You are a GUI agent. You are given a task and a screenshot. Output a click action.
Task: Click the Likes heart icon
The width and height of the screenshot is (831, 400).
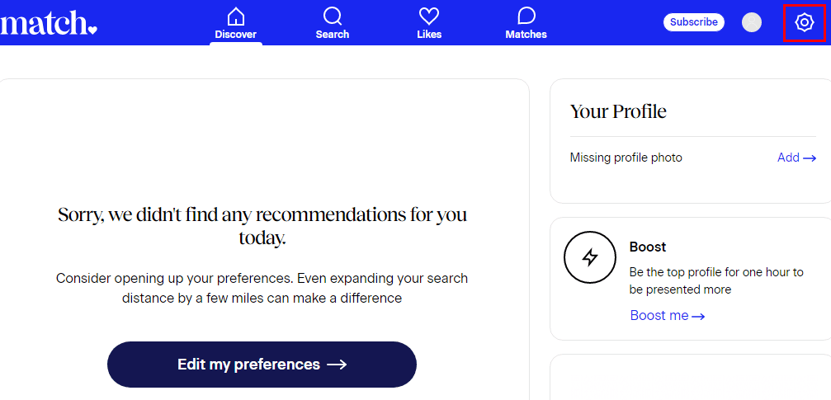(x=429, y=16)
